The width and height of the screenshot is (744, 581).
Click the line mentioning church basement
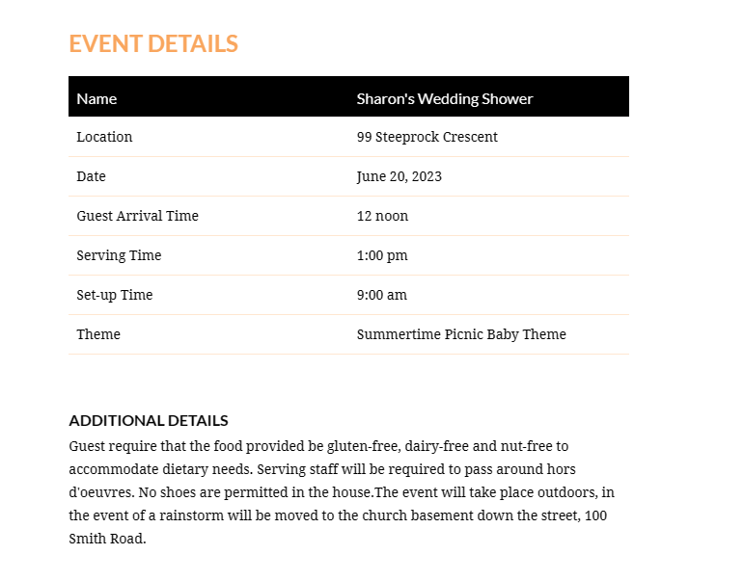338,515
